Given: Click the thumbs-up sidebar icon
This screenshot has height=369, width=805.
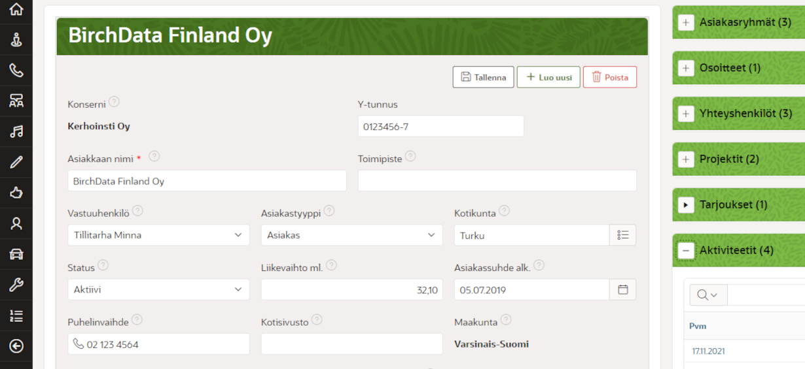Looking at the screenshot, I should (x=16, y=193).
